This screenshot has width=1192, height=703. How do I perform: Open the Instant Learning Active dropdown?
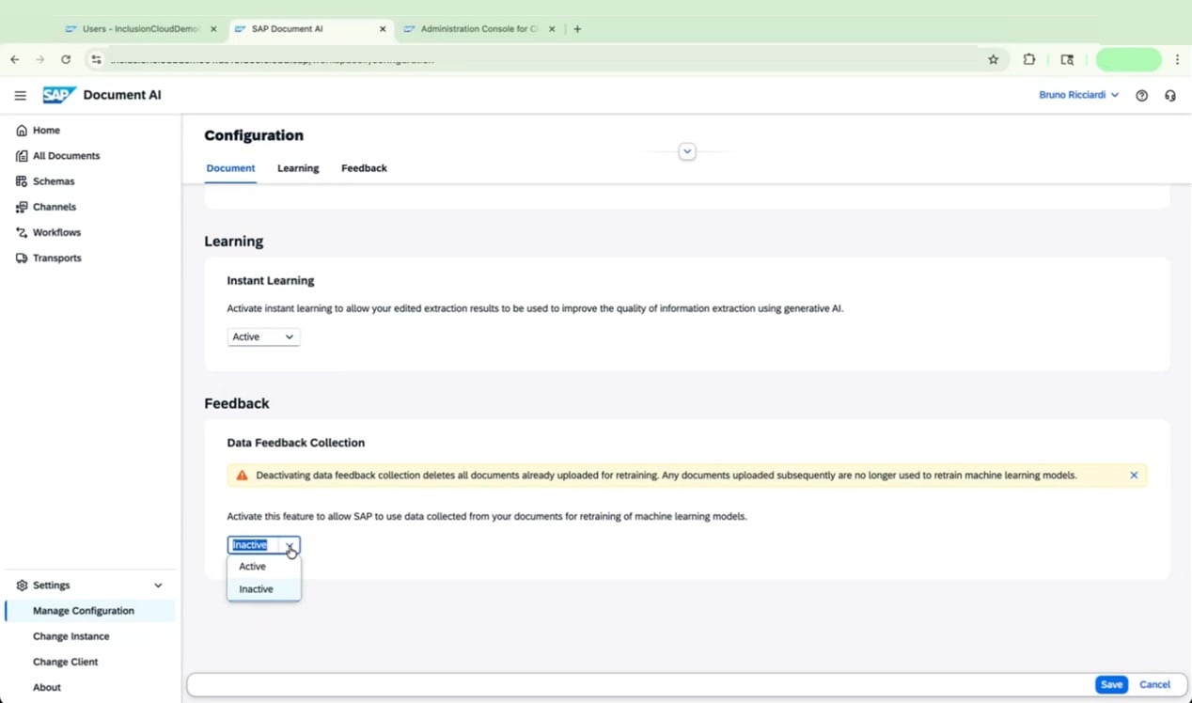click(x=263, y=336)
